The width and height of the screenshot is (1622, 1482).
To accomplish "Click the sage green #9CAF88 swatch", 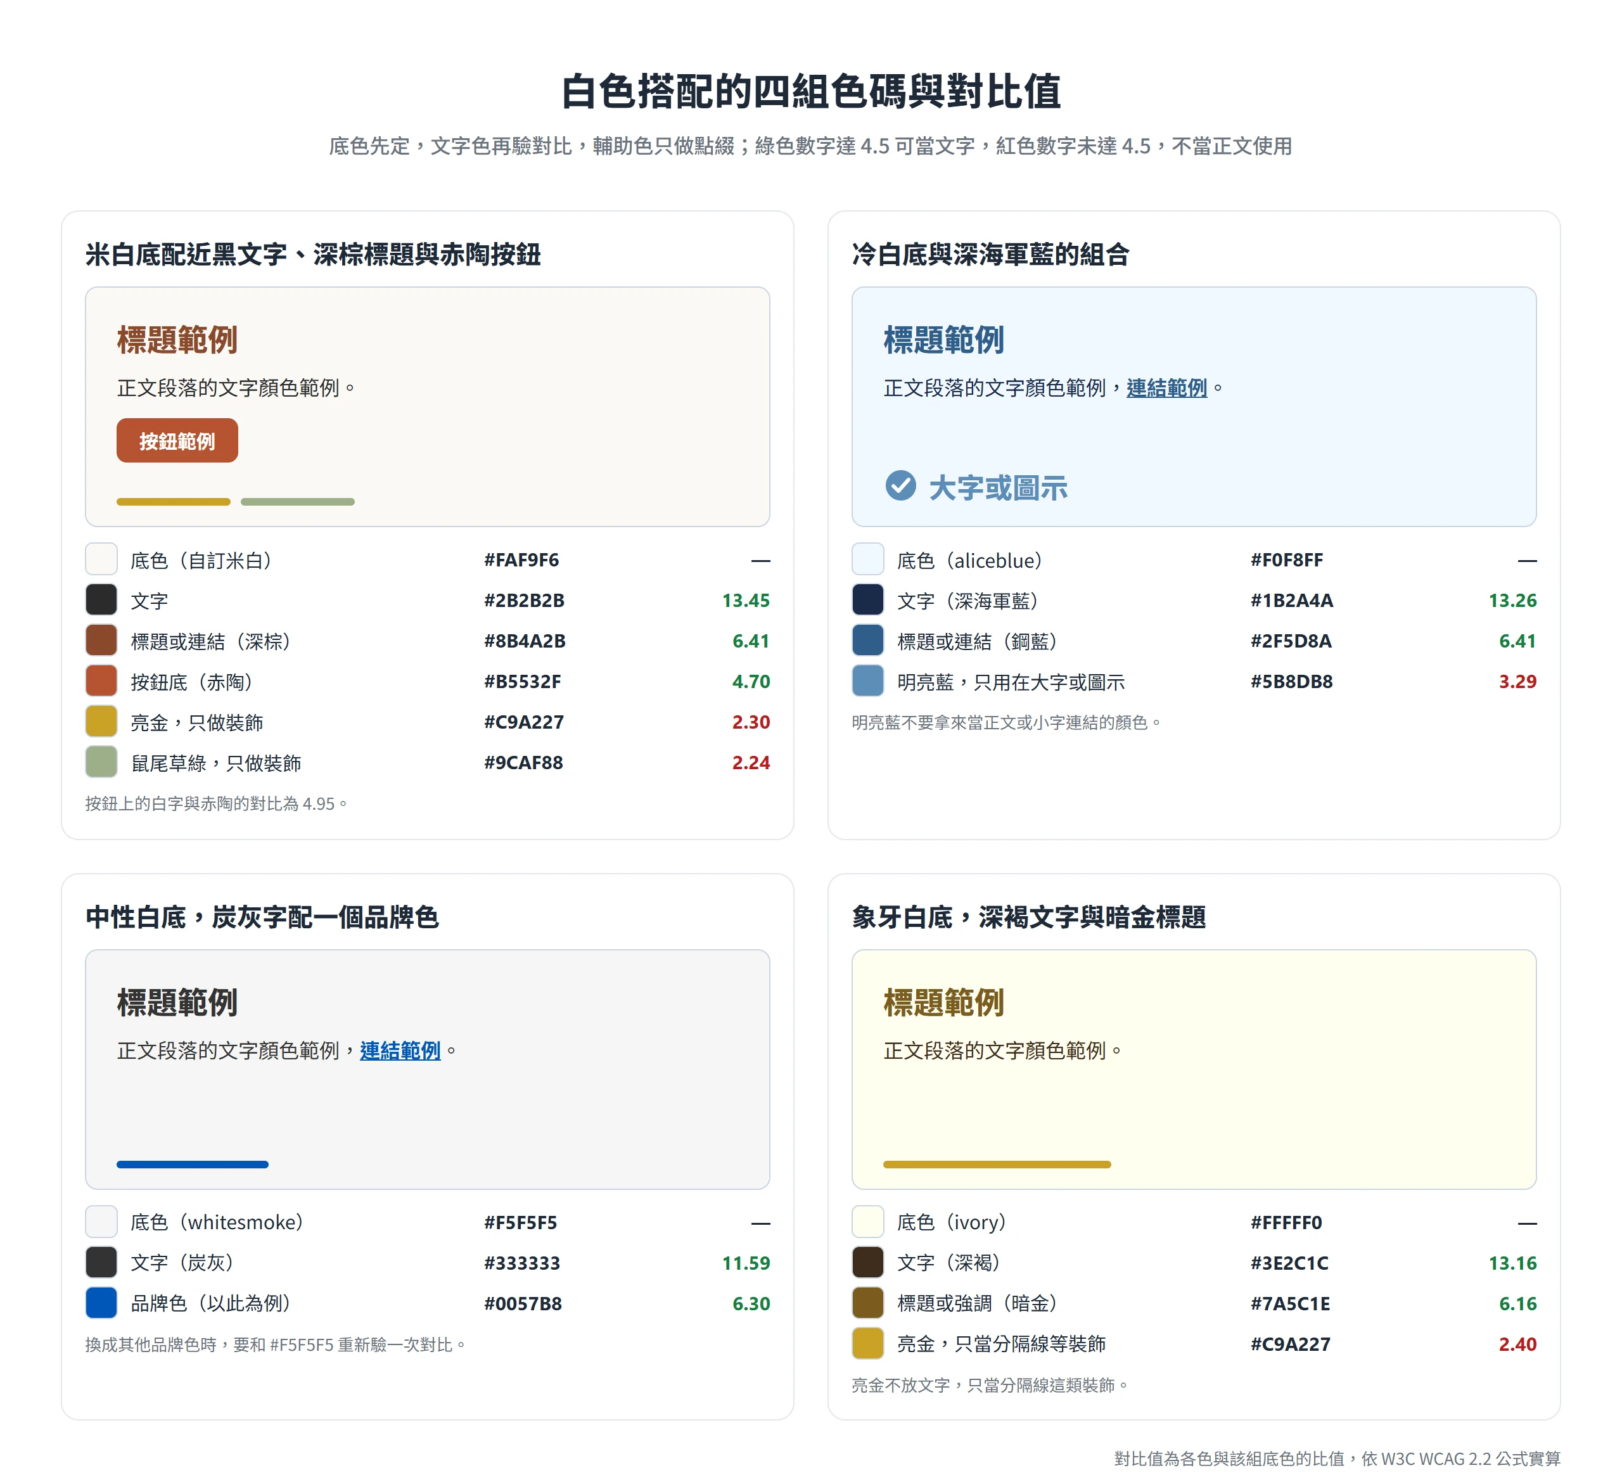I will pyautogui.click(x=101, y=762).
